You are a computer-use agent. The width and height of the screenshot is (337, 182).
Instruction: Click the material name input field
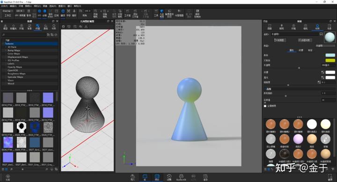pos(295,34)
